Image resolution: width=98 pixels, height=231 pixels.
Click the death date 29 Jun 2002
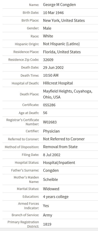[x=53, y=68]
